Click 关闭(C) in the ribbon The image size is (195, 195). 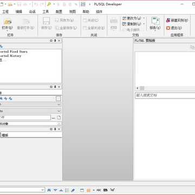click(91, 21)
